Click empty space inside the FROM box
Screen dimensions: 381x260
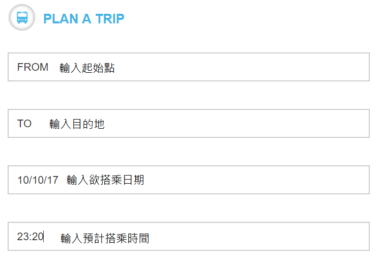point(243,67)
